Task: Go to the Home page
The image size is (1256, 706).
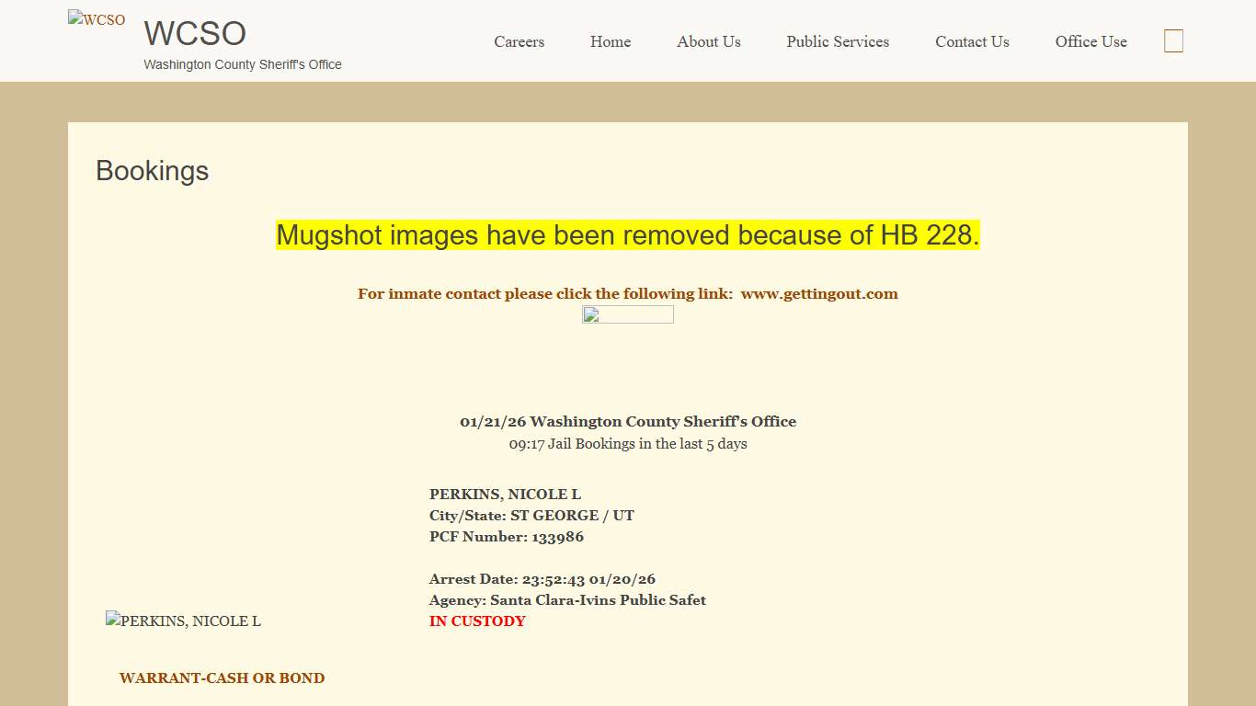Action: 611,41
